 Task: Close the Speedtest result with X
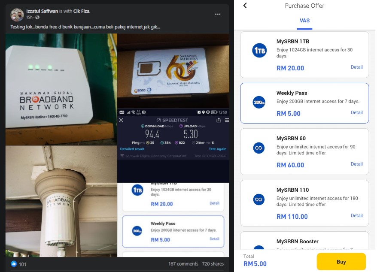coord(121,120)
